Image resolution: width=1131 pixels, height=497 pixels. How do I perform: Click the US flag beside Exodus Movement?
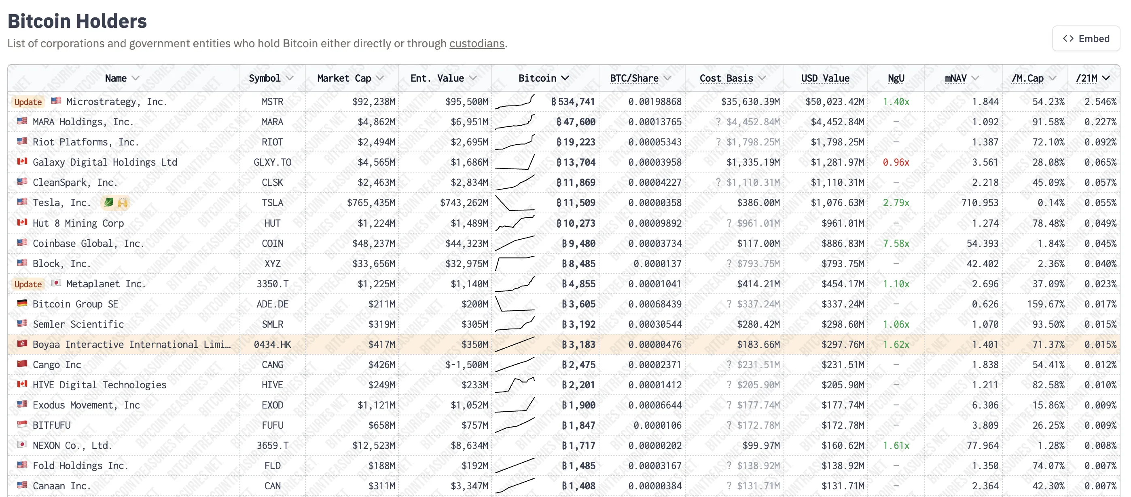click(22, 404)
